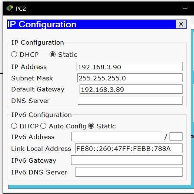Click the PC2 window title text
The height and width of the screenshot is (194, 194).
coord(21,9)
